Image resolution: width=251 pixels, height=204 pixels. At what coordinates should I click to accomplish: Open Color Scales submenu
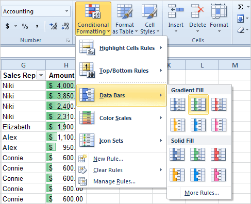[121, 118]
